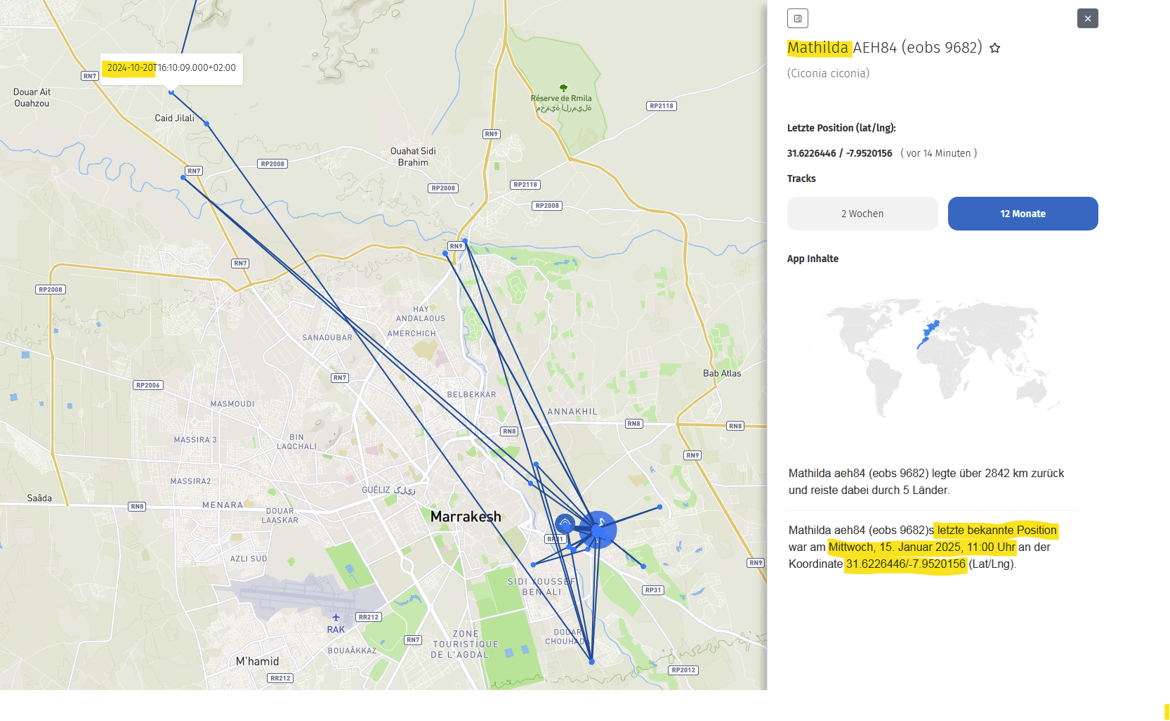This screenshot has height=721, width=1170.
Task: Close the Mathilda details panel
Action: pos(1087,18)
